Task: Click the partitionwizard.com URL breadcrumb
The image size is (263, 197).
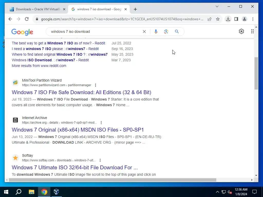Action: [x=57, y=85]
